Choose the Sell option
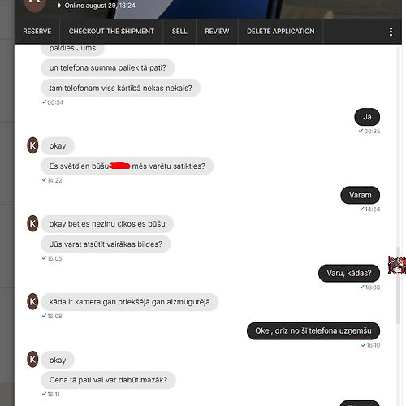Viewport: 406px width, 406px height. point(179,32)
